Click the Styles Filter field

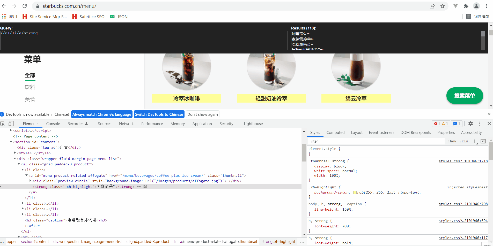tap(377, 141)
